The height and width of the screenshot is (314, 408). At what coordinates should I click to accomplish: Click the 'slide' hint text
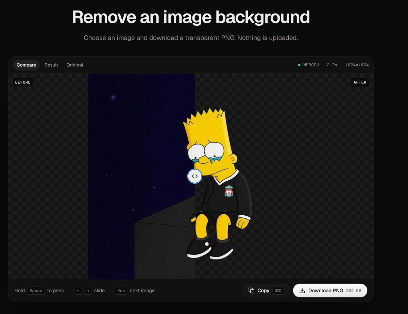tap(99, 291)
